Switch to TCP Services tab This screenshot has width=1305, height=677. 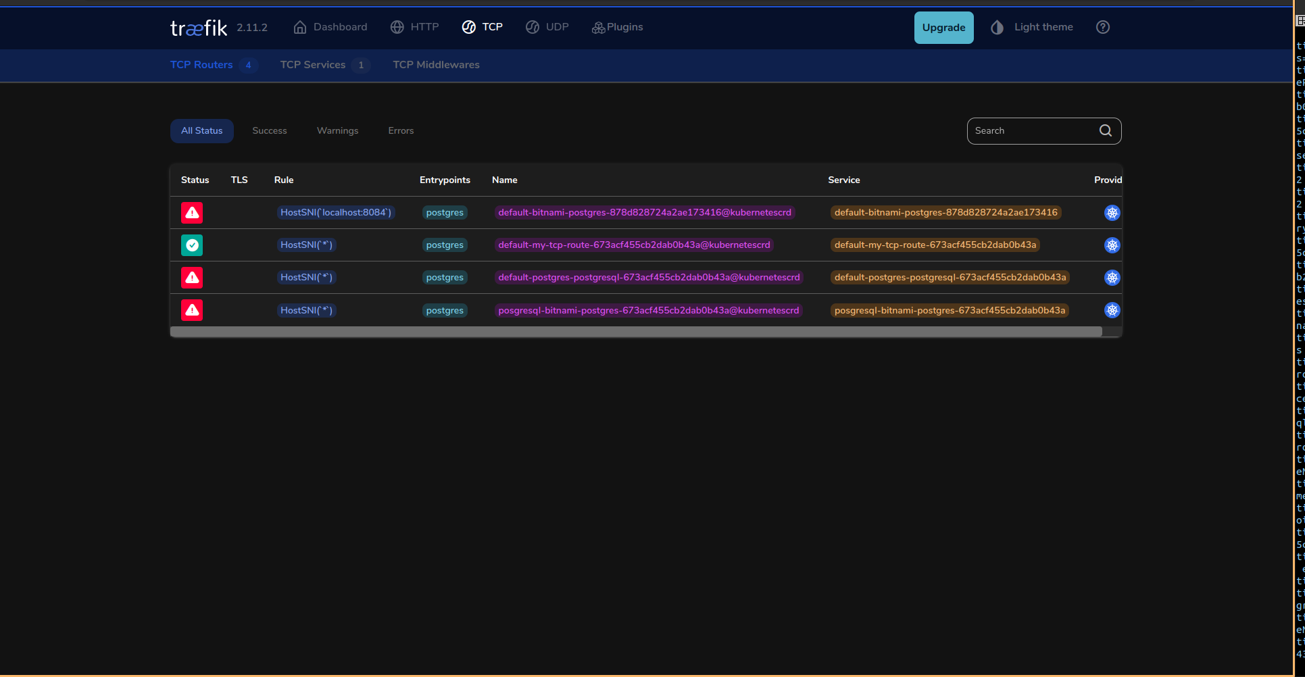click(313, 65)
